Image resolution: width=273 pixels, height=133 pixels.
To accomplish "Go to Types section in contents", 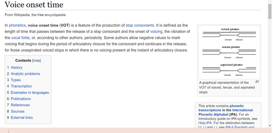I will tap(16, 80).
